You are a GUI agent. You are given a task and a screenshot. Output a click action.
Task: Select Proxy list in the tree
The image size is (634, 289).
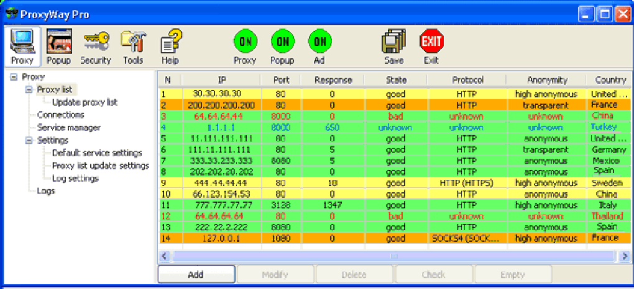(x=55, y=89)
